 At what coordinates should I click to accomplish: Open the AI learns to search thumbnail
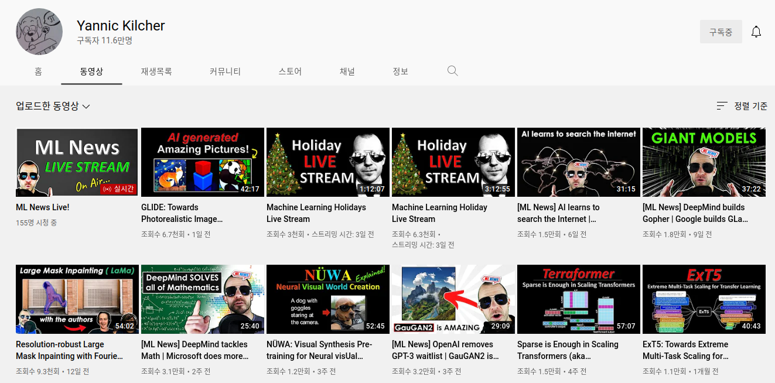click(579, 162)
